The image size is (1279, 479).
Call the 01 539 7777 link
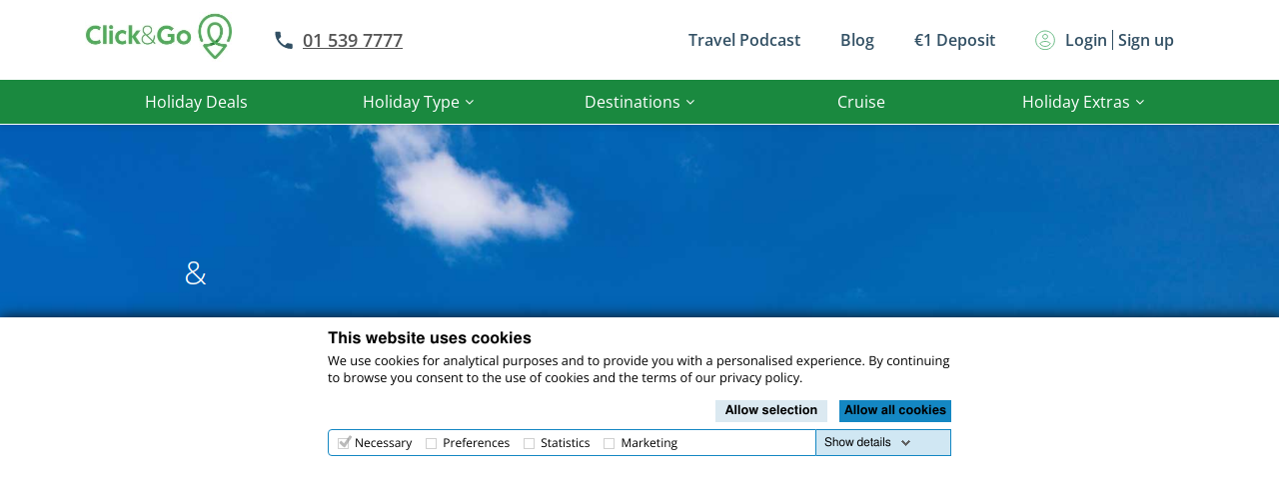tap(353, 40)
